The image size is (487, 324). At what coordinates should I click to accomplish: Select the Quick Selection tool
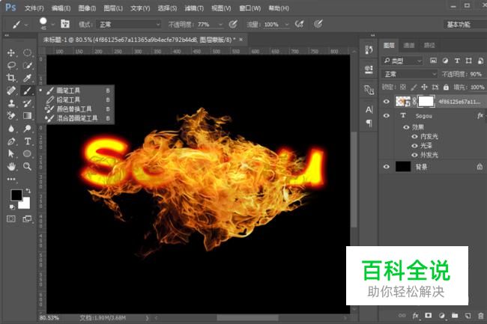27,65
